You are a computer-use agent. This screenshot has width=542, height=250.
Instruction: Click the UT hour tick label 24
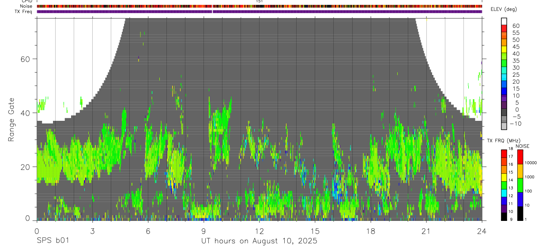click(482, 231)
